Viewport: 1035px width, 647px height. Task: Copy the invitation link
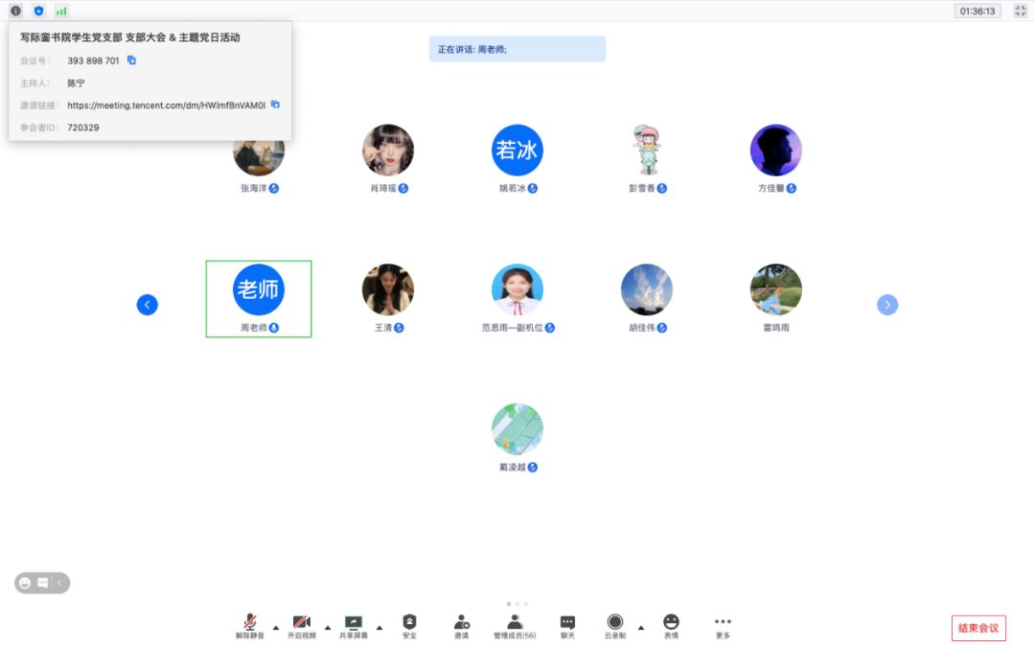click(275, 104)
